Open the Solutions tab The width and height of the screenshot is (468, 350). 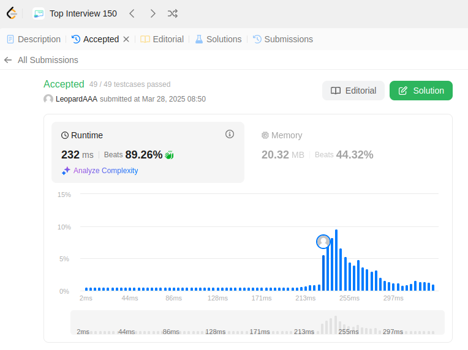pyautogui.click(x=218, y=39)
